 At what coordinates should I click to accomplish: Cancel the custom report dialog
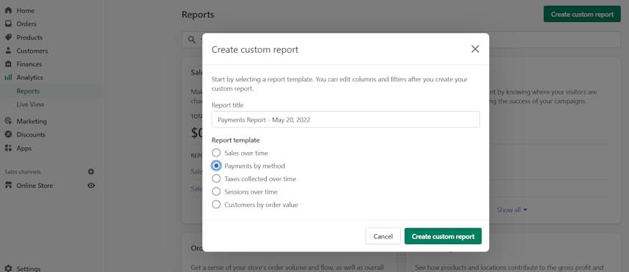[x=383, y=236]
